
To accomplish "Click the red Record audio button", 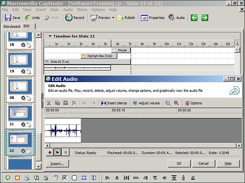I will tap(50, 152).
